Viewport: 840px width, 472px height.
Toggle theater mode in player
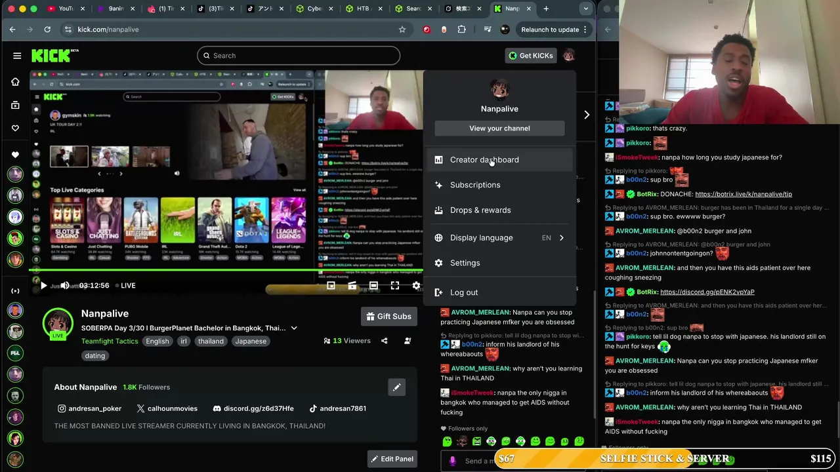click(x=373, y=286)
